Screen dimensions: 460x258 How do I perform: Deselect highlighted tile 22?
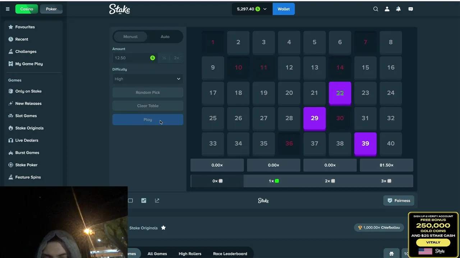coord(340,93)
